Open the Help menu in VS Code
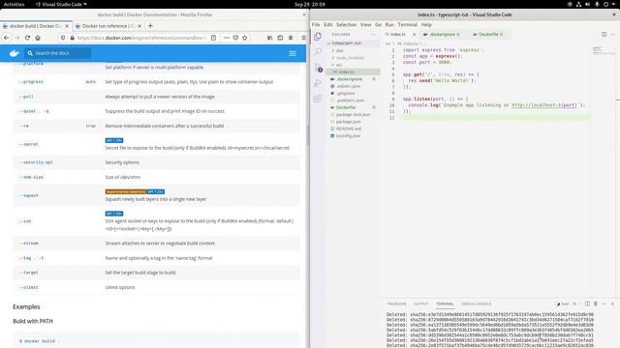 pos(426,24)
